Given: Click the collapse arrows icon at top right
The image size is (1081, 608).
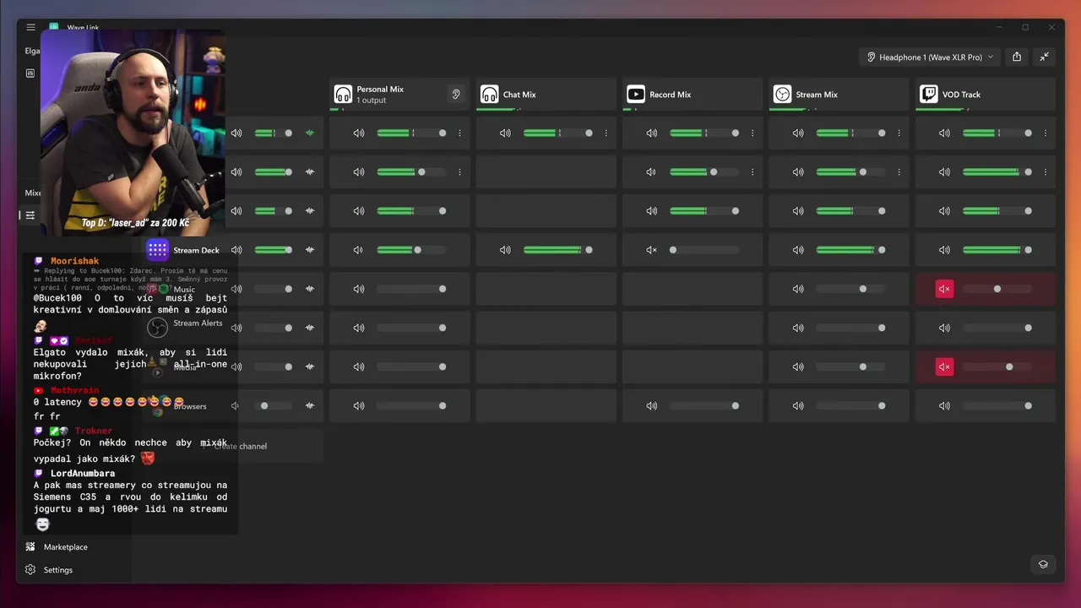Looking at the screenshot, I should (x=1045, y=57).
